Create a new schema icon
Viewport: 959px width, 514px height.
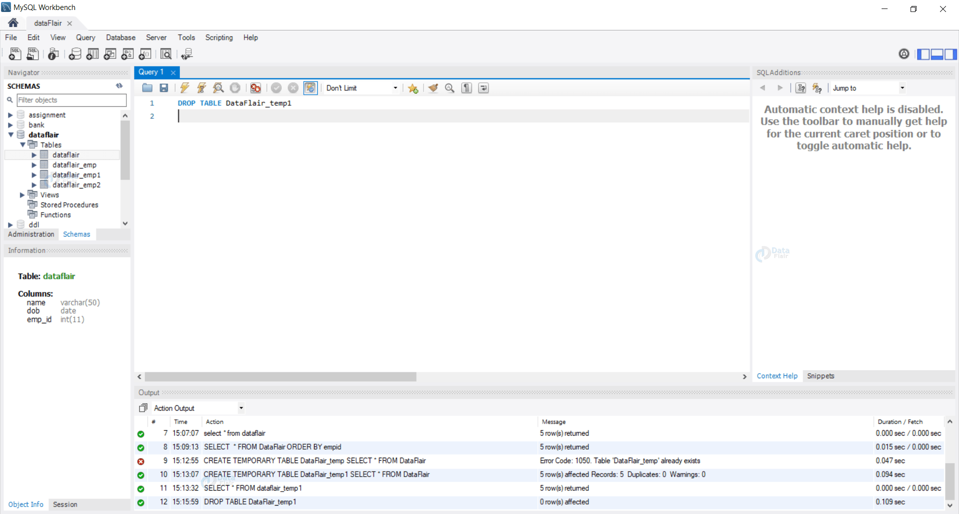coord(75,54)
